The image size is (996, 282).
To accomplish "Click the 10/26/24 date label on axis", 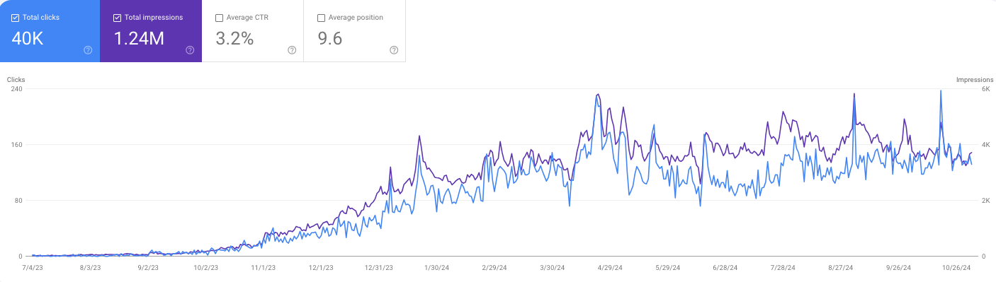I will (957, 268).
